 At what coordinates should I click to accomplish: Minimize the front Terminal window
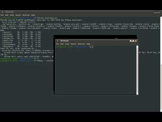(131, 41)
